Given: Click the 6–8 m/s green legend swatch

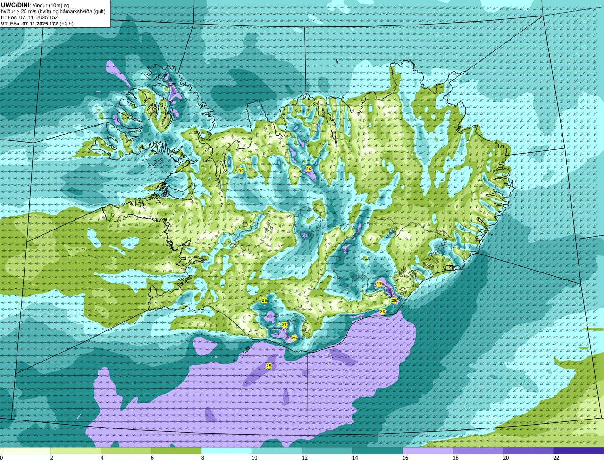Looking at the screenshot, I should pyautogui.click(x=176, y=451).
